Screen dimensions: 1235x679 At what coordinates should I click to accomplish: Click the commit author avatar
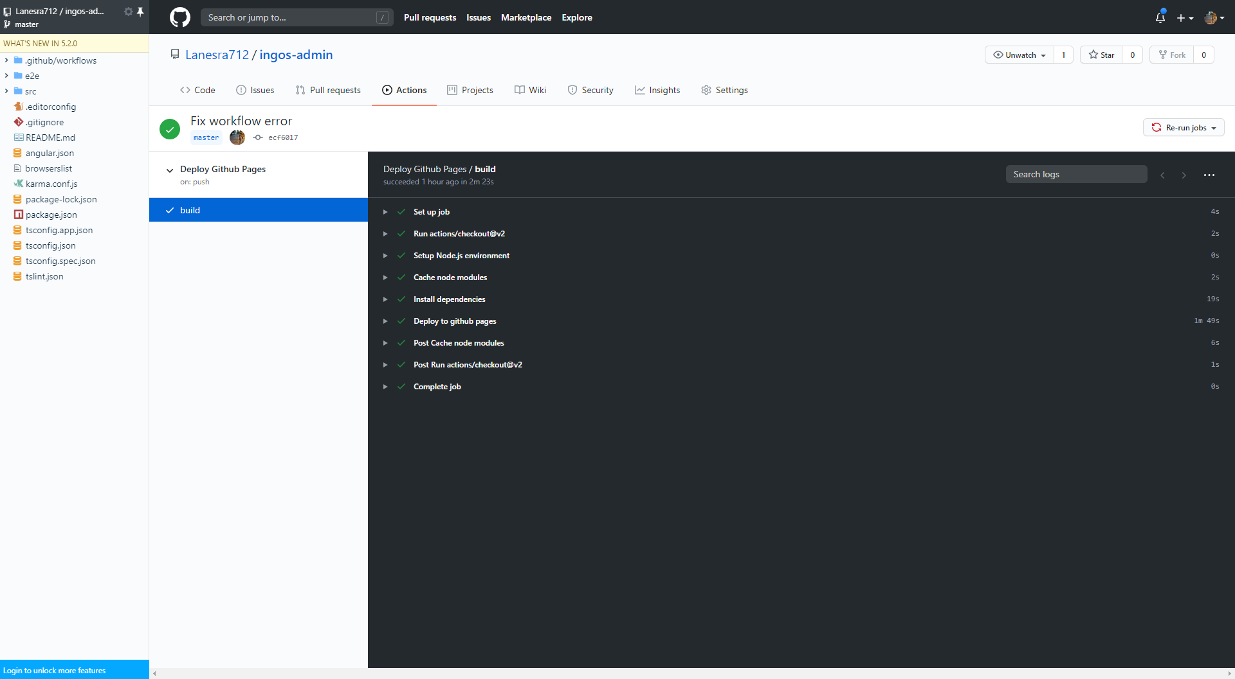[x=237, y=137]
